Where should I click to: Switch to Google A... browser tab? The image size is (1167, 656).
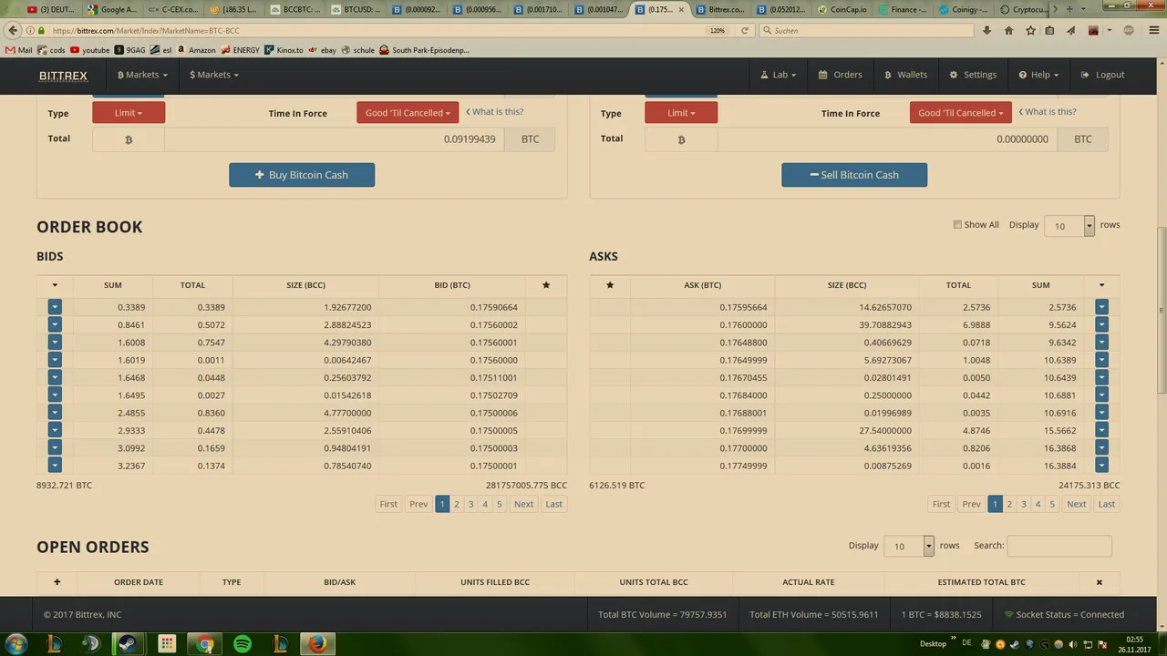tap(112, 9)
